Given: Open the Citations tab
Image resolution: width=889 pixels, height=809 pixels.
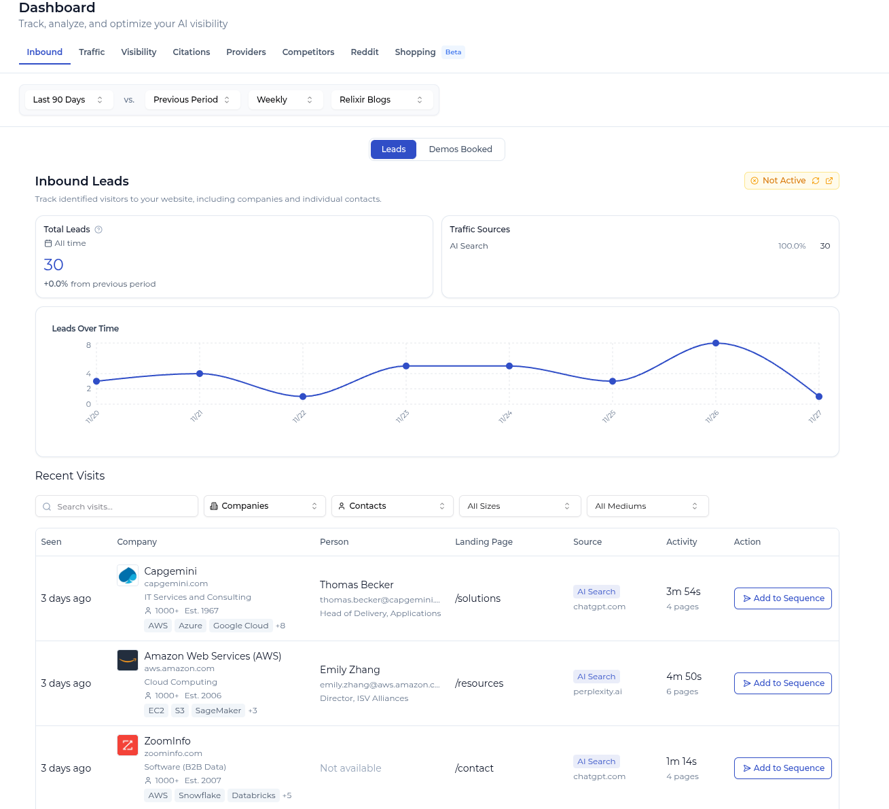Looking at the screenshot, I should (192, 52).
